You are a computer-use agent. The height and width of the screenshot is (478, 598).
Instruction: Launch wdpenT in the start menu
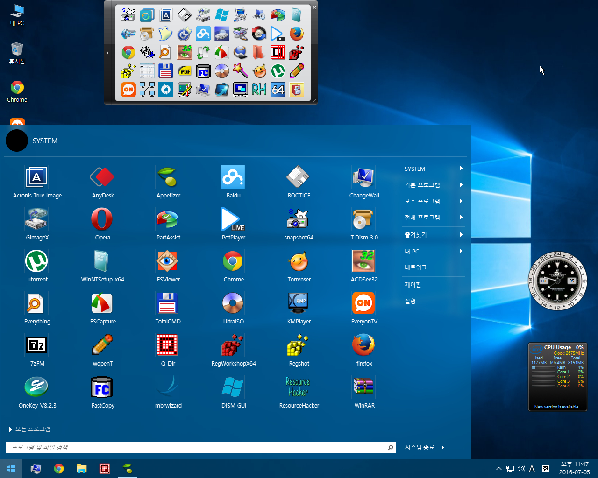point(103,350)
